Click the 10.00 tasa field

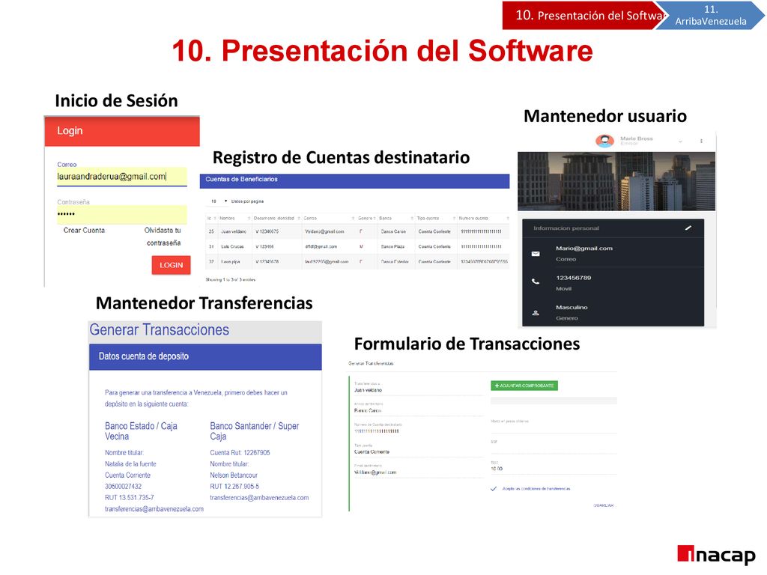click(x=554, y=466)
